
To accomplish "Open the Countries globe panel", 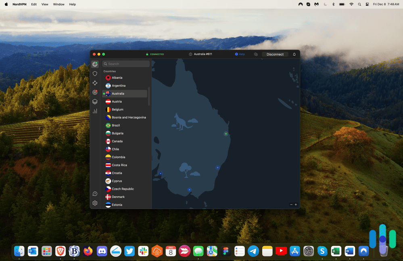I will tap(95, 64).
